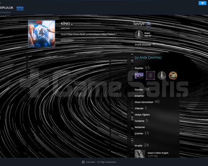Expand the KİNG name history dropdown arrow
This screenshot has height=166, width=208.
pyautogui.click(x=72, y=25)
